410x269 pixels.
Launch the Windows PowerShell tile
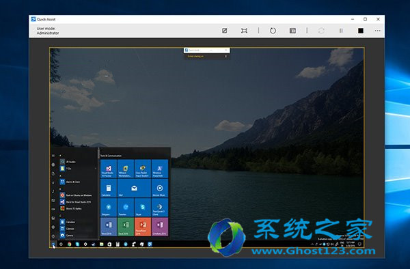(x=160, y=169)
